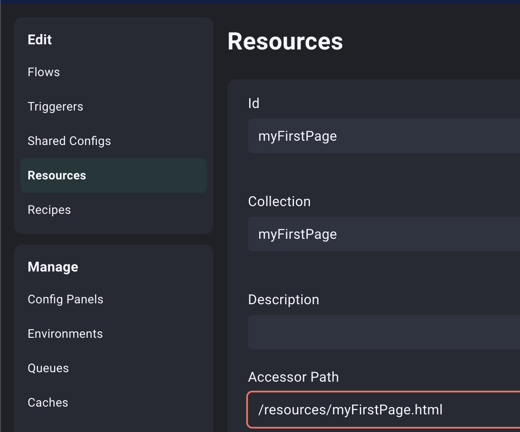Click the Collection field label

click(279, 201)
